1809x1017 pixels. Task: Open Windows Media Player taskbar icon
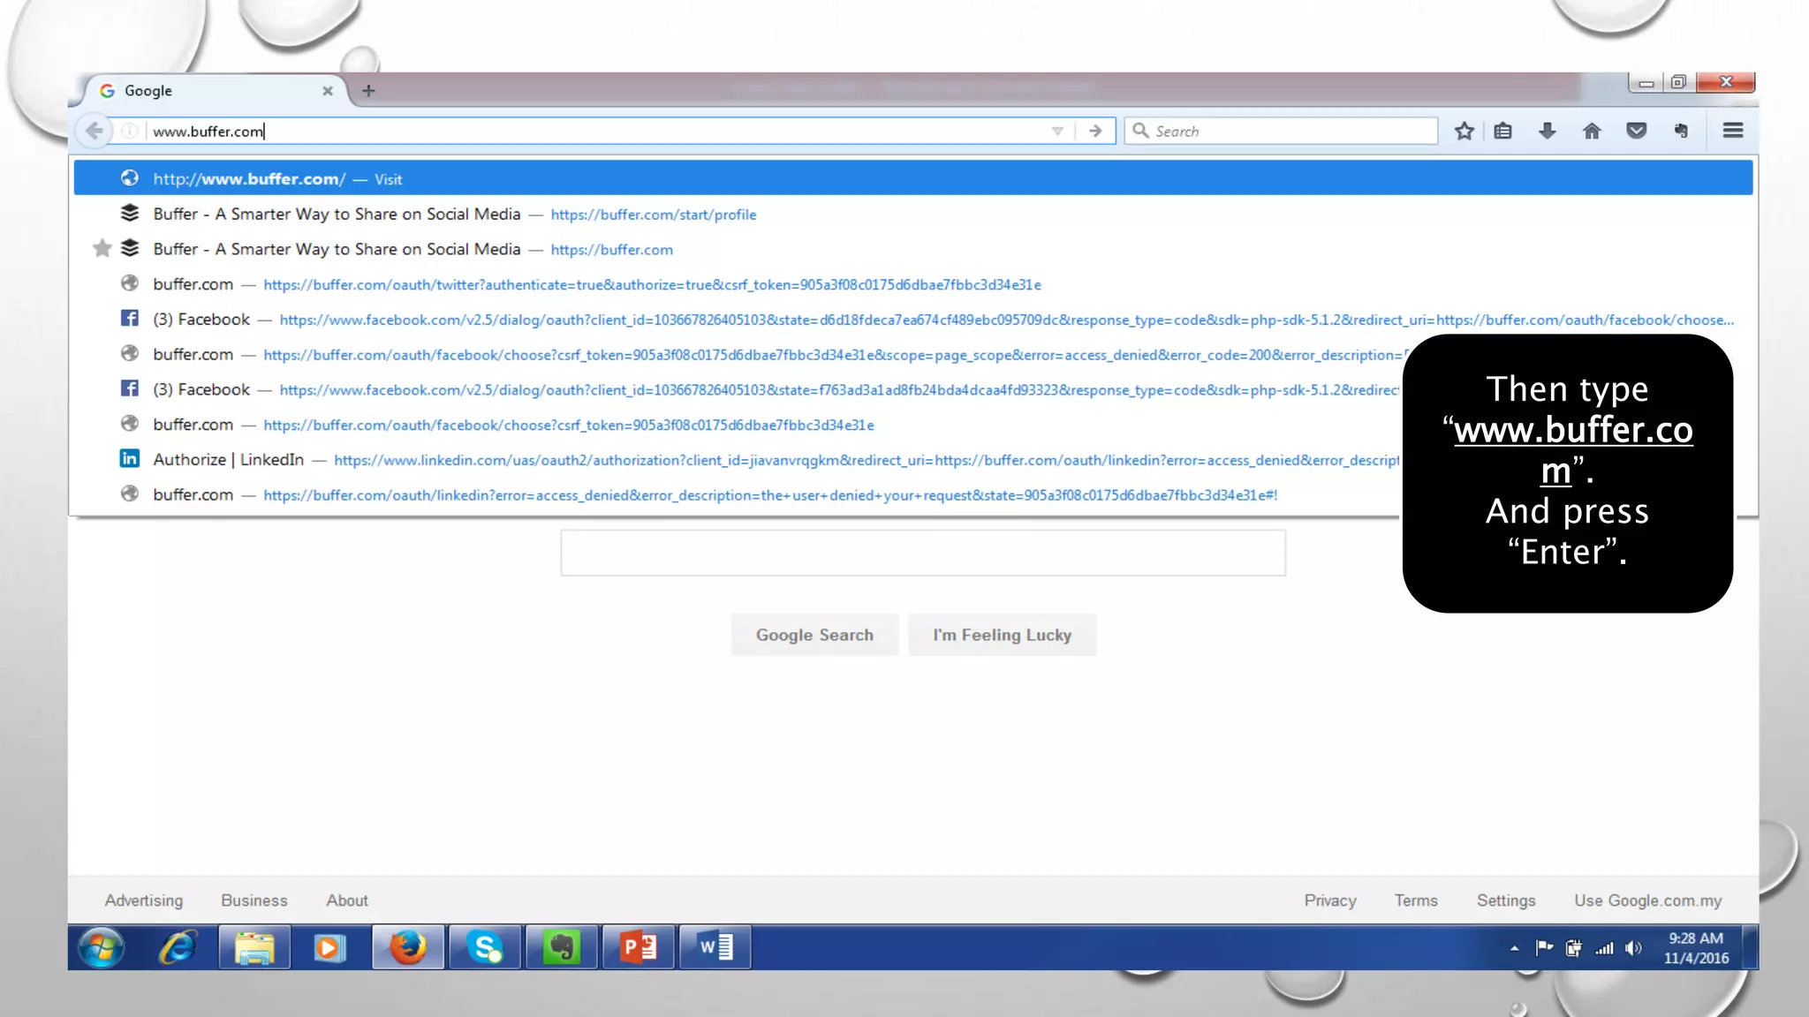click(330, 948)
